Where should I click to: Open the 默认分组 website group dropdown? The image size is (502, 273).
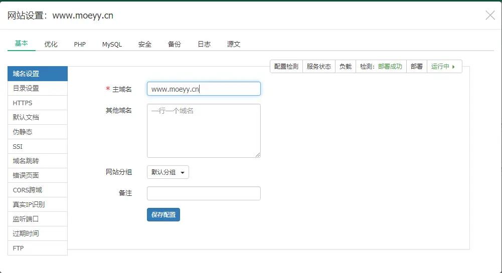pyautogui.click(x=168, y=172)
